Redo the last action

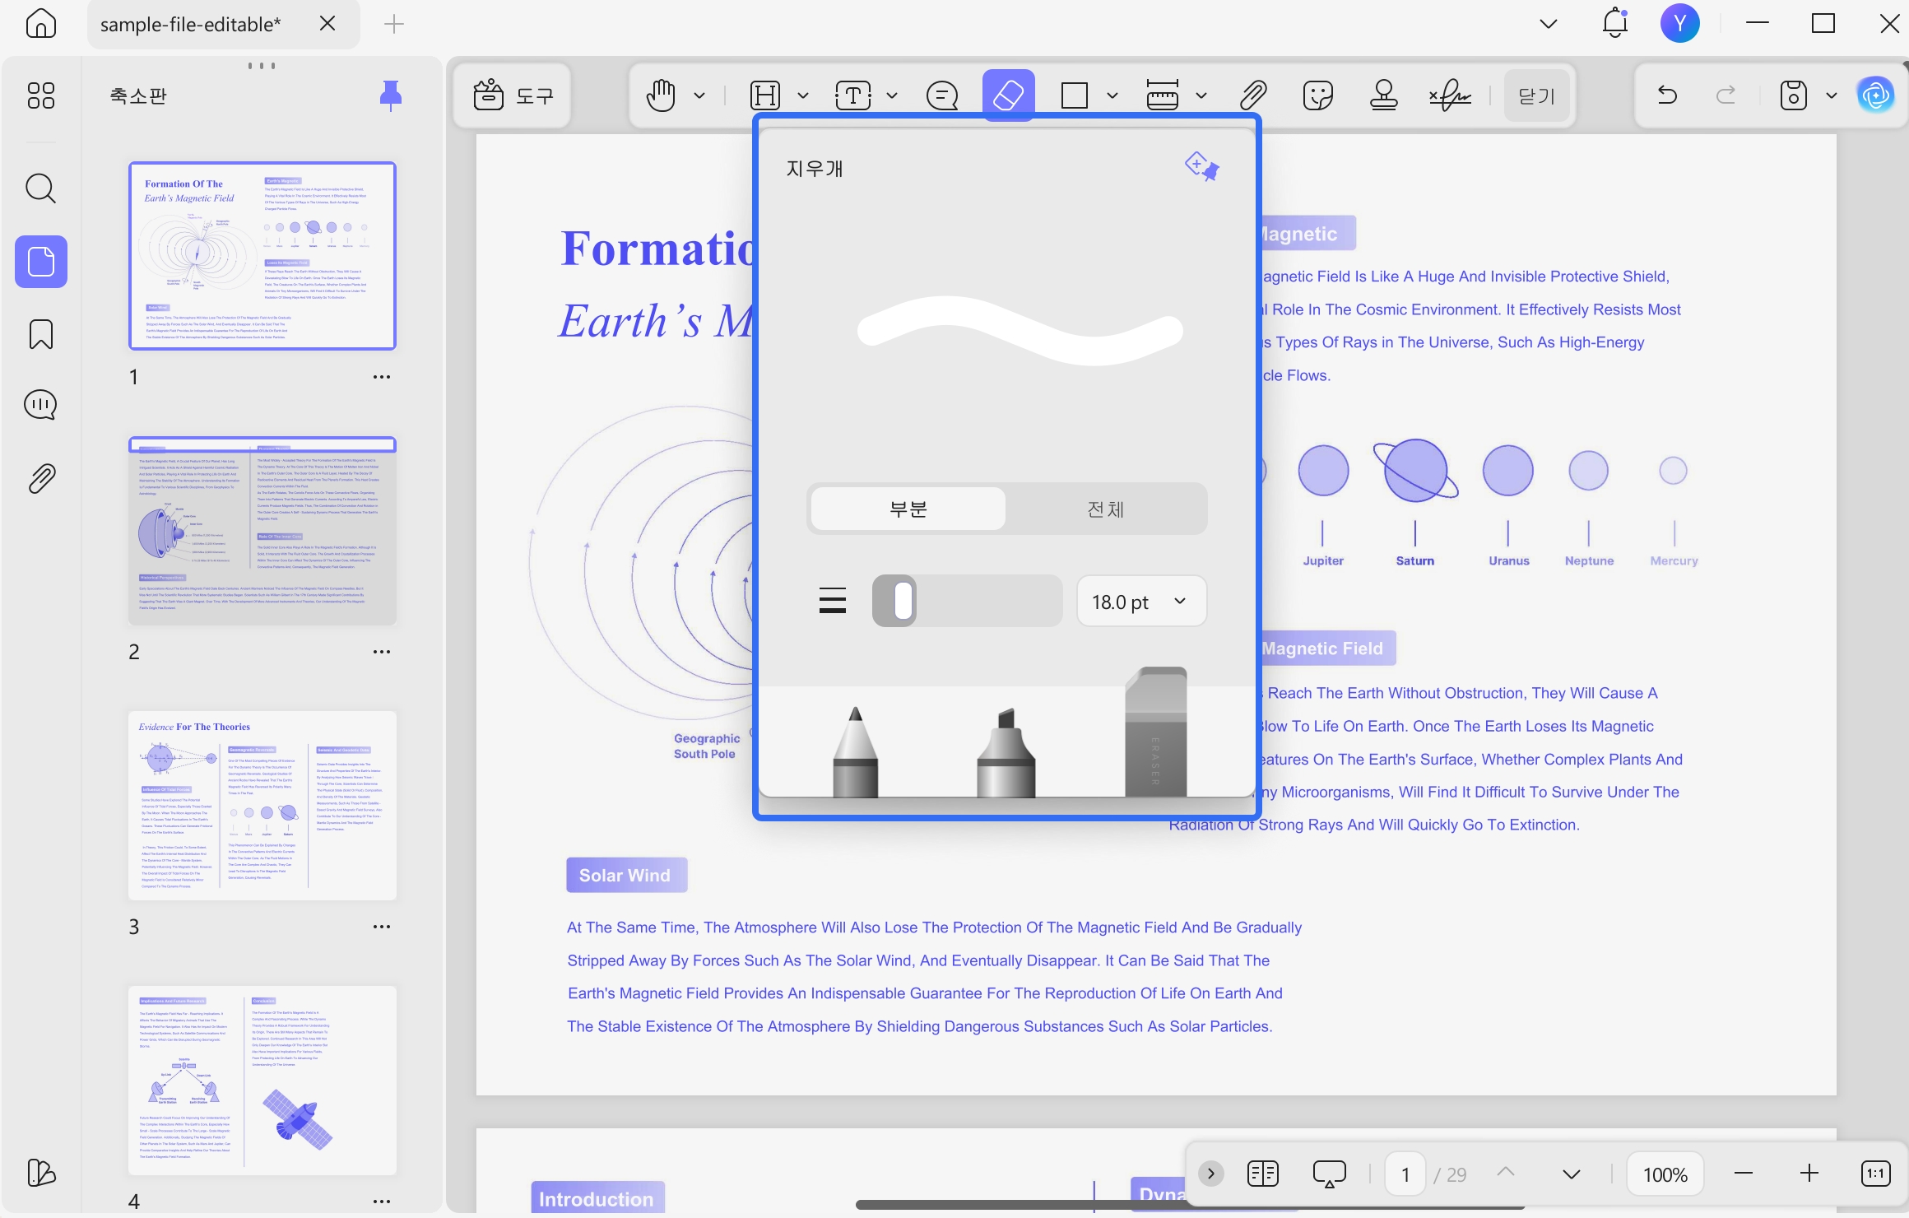tap(1726, 95)
